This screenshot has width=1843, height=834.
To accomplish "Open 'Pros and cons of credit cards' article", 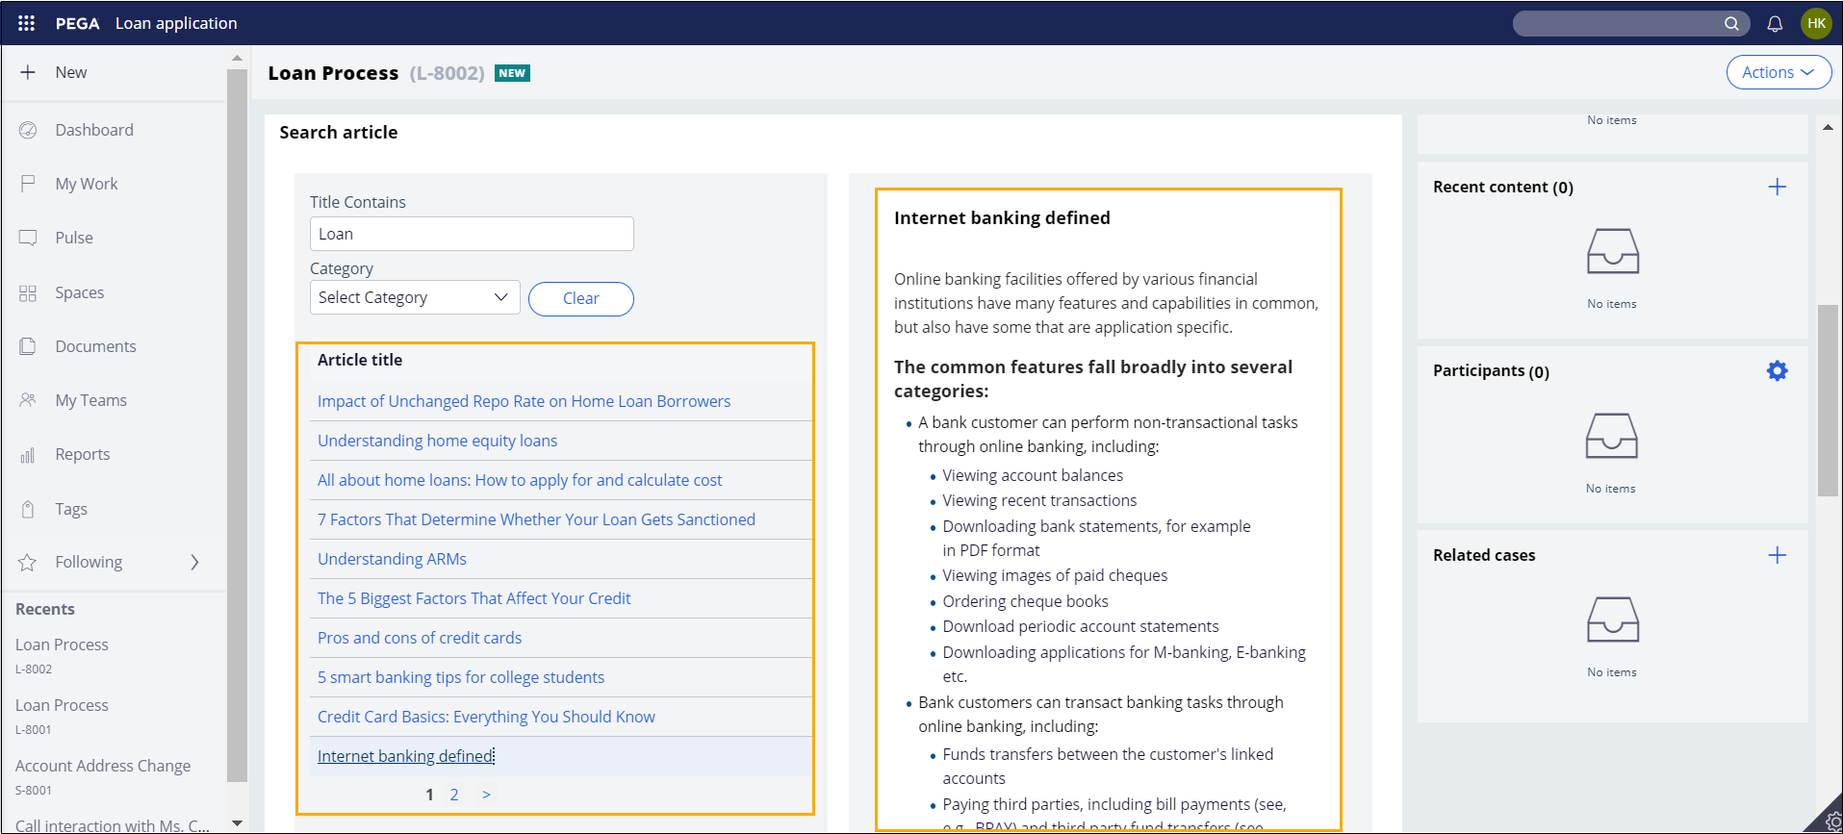I will [x=419, y=638].
